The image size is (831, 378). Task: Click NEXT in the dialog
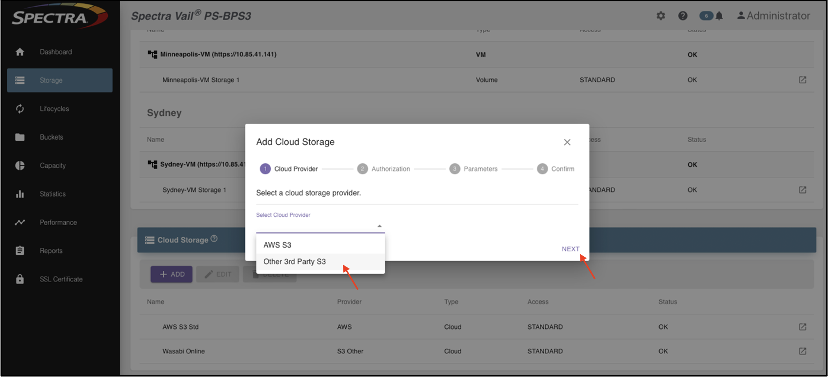point(571,249)
